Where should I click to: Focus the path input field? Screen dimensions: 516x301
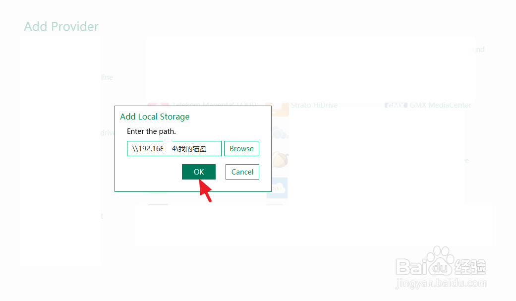(x=174, y=149)
